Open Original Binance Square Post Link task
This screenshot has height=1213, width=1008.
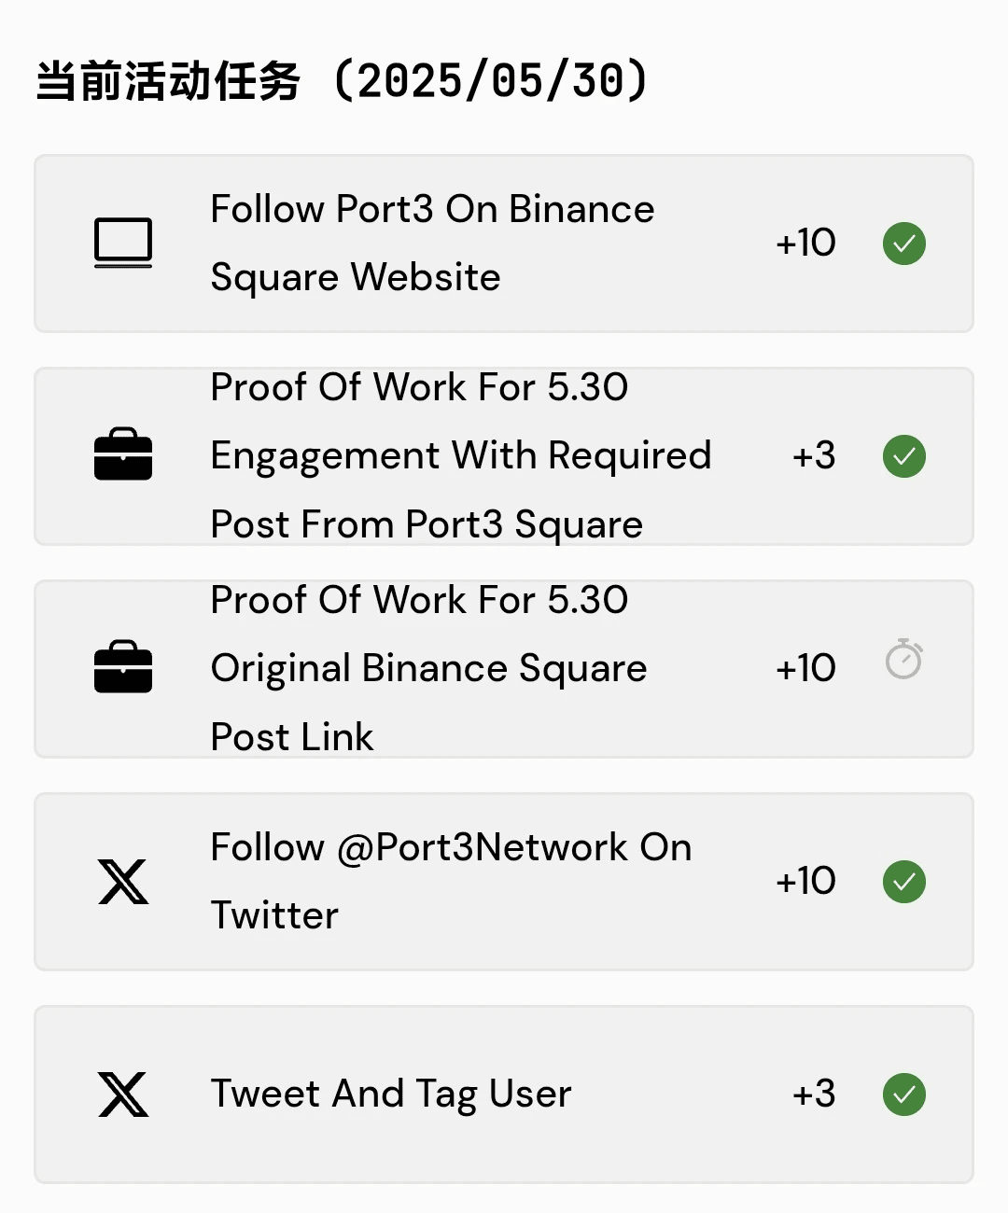[504, 669]
